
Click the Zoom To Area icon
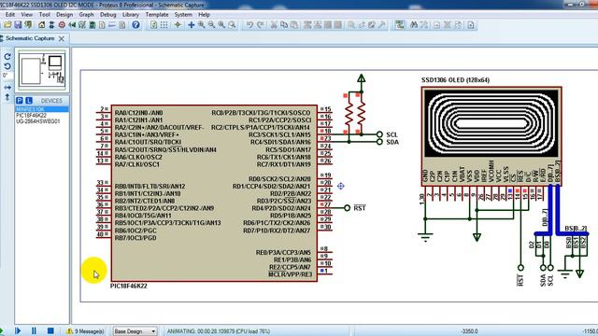click(232, 25)
